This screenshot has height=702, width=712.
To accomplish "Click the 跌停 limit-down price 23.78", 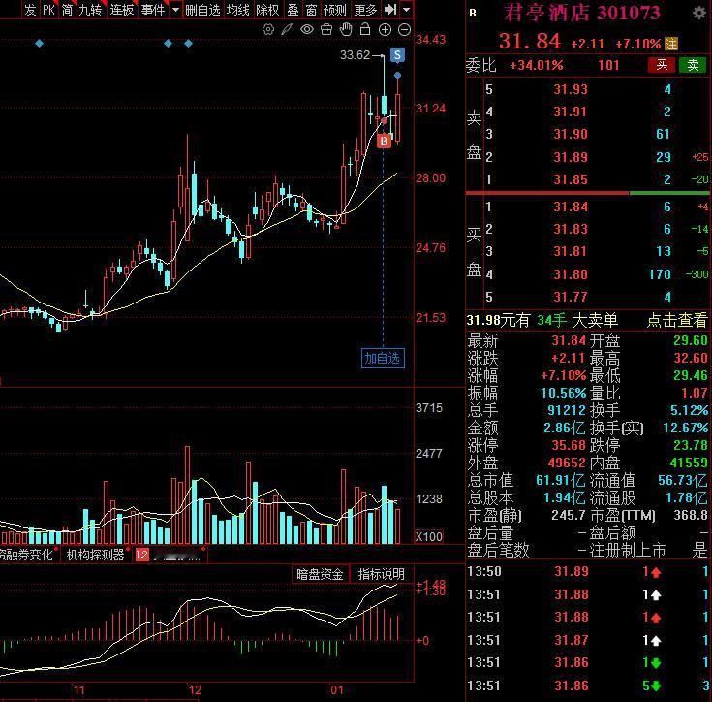I will click(x=690, y=445).
